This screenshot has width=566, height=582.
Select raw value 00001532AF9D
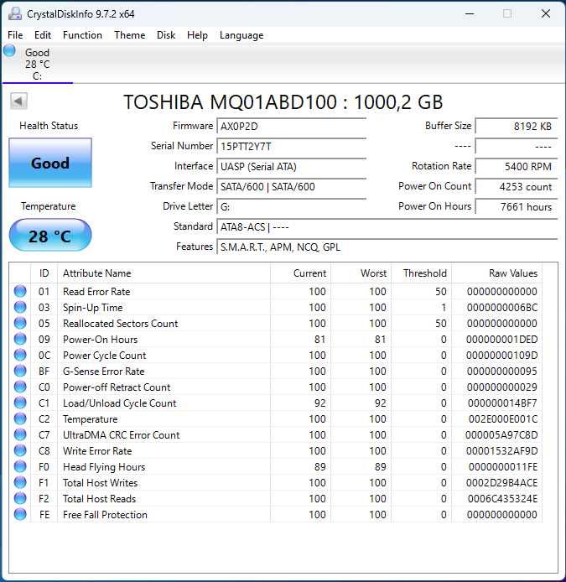coord(501,451)
